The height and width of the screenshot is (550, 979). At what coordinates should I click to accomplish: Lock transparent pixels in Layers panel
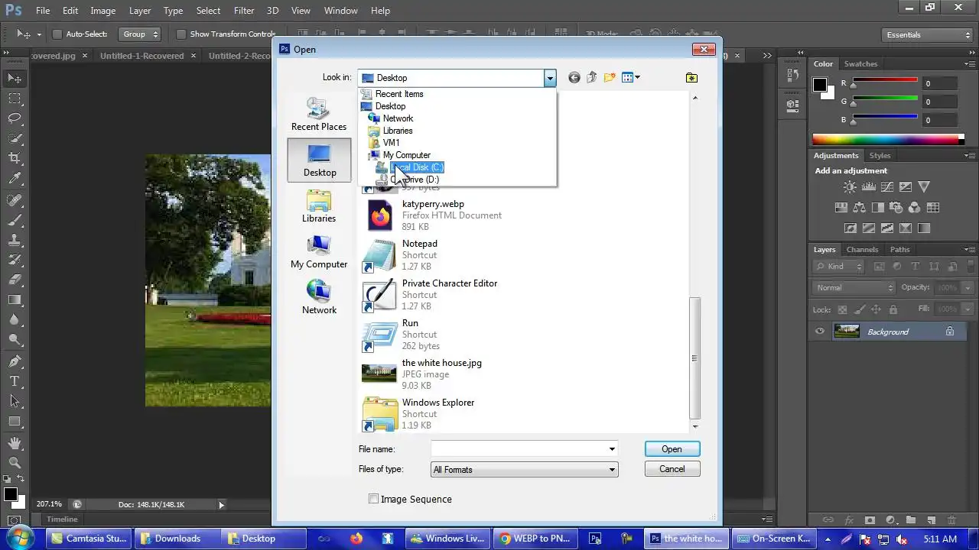click(x=842, y=309)
